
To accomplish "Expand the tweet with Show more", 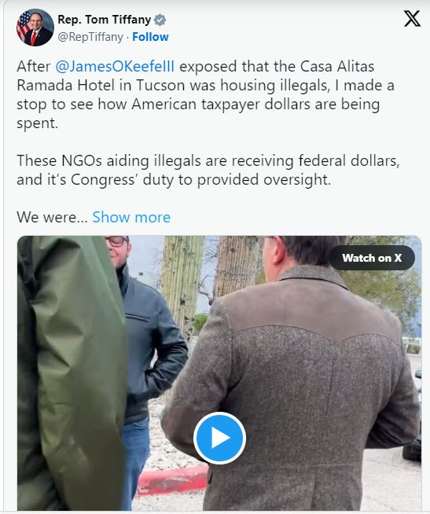I will (x=131, y=217).
